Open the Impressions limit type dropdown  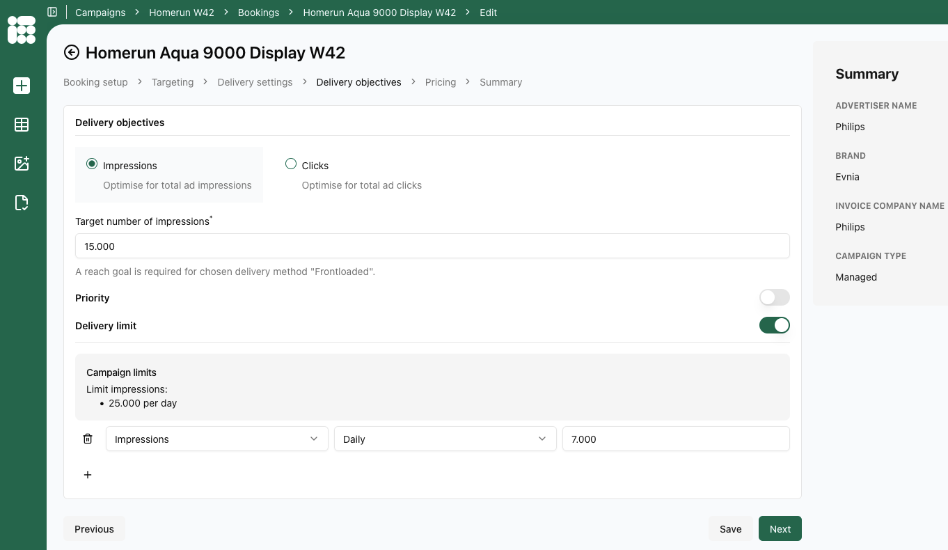pos(217,439)
